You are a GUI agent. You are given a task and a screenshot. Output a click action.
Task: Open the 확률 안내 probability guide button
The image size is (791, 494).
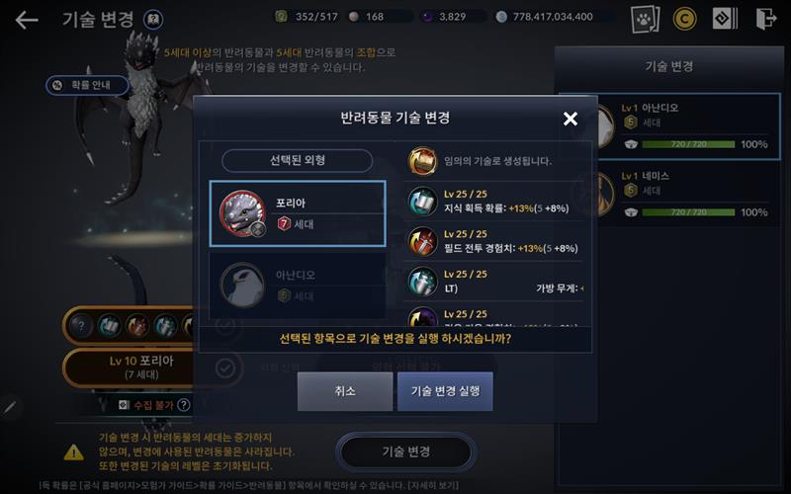(87, 85)
